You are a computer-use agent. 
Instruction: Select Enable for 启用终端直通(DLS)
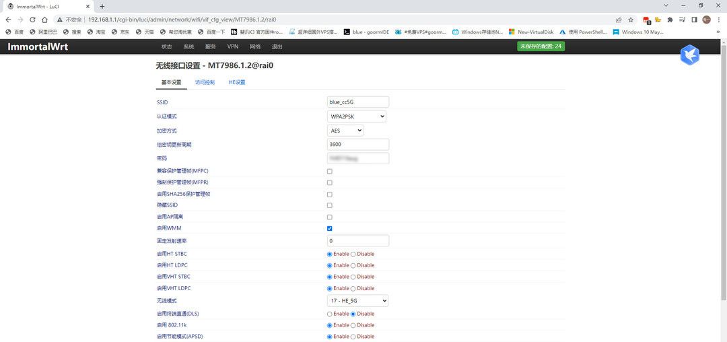[x=330, y=314]
